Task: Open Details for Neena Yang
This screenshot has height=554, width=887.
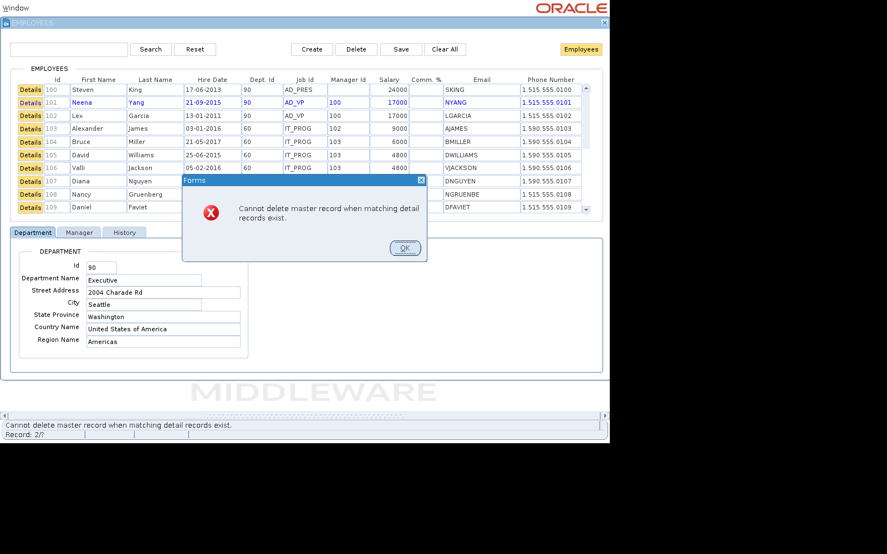Action: click(x=30, y=103)
